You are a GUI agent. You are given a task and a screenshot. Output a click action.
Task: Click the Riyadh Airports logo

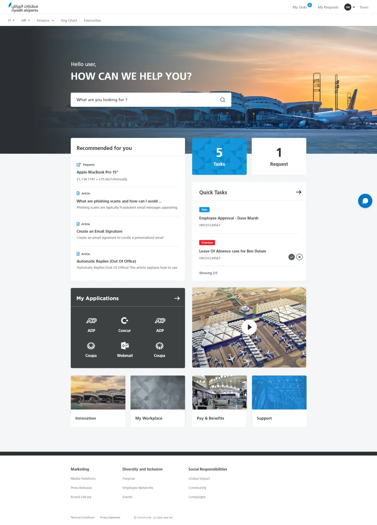click(x=23, y=7)
